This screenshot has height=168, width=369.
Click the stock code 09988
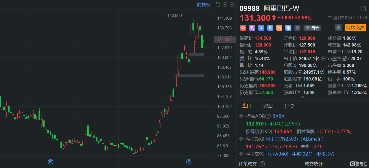pos(249,9)
